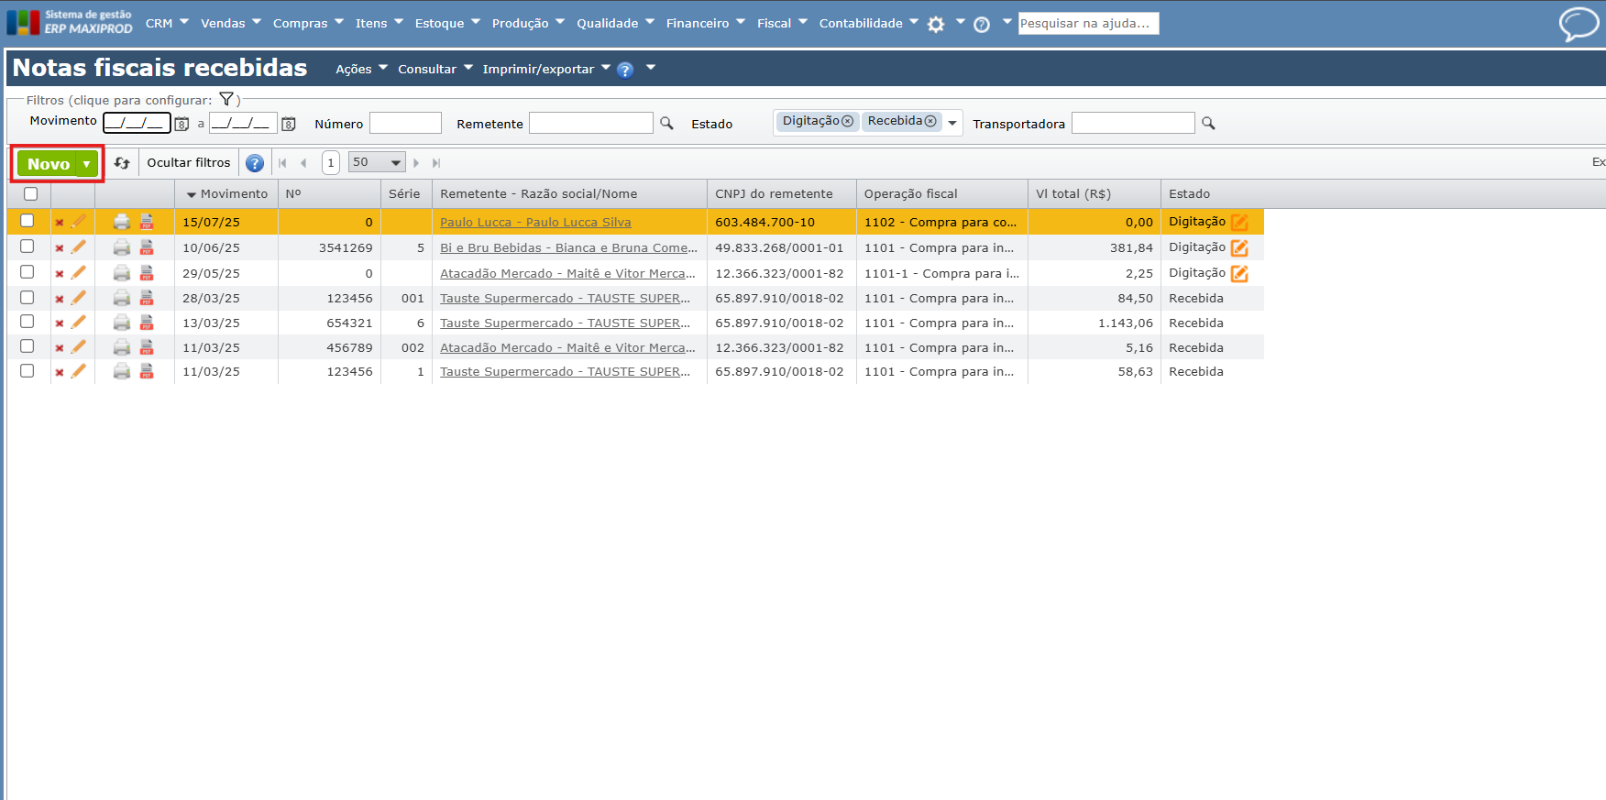Tick the checkbox for invoice 456789
This screenshot has height=800, width=1606.
pyautogui.click(x=27, y=346)
